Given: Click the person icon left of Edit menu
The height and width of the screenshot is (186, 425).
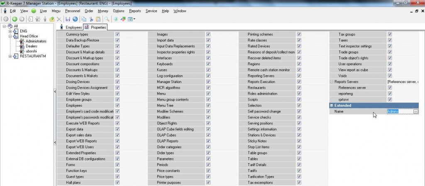Looking at the screenshot, I should coord(5,11).
